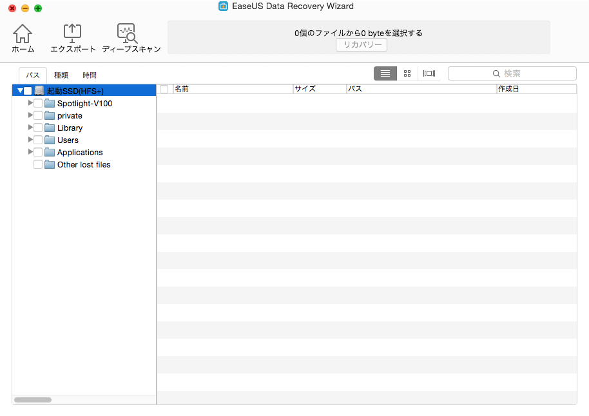This screenshot has height=416, width=589.
Task: Click the 検索 search field
Action: (512, 73)
